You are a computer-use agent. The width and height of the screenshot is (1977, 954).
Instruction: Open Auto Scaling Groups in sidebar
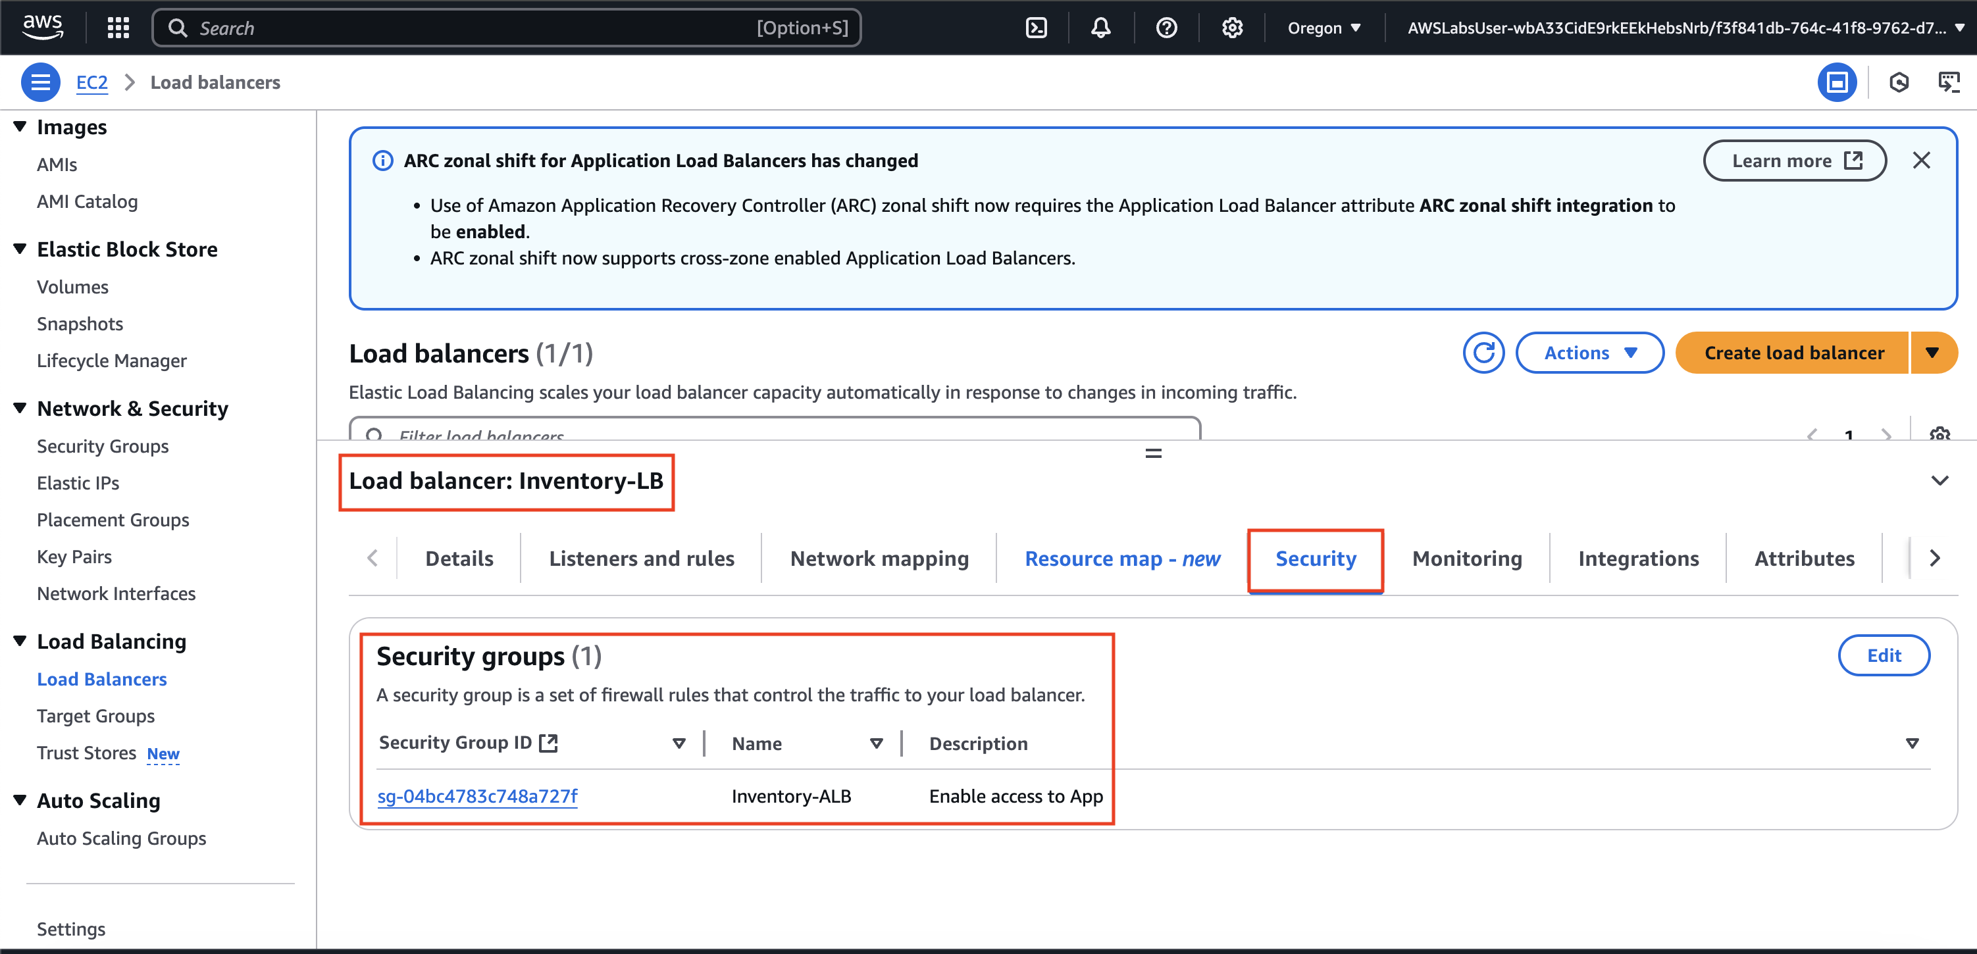tap(121, 838)
